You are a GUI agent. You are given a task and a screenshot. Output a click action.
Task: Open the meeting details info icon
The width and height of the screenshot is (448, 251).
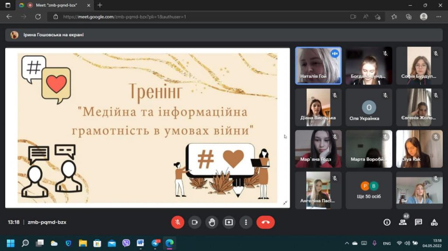pos(387,222)
